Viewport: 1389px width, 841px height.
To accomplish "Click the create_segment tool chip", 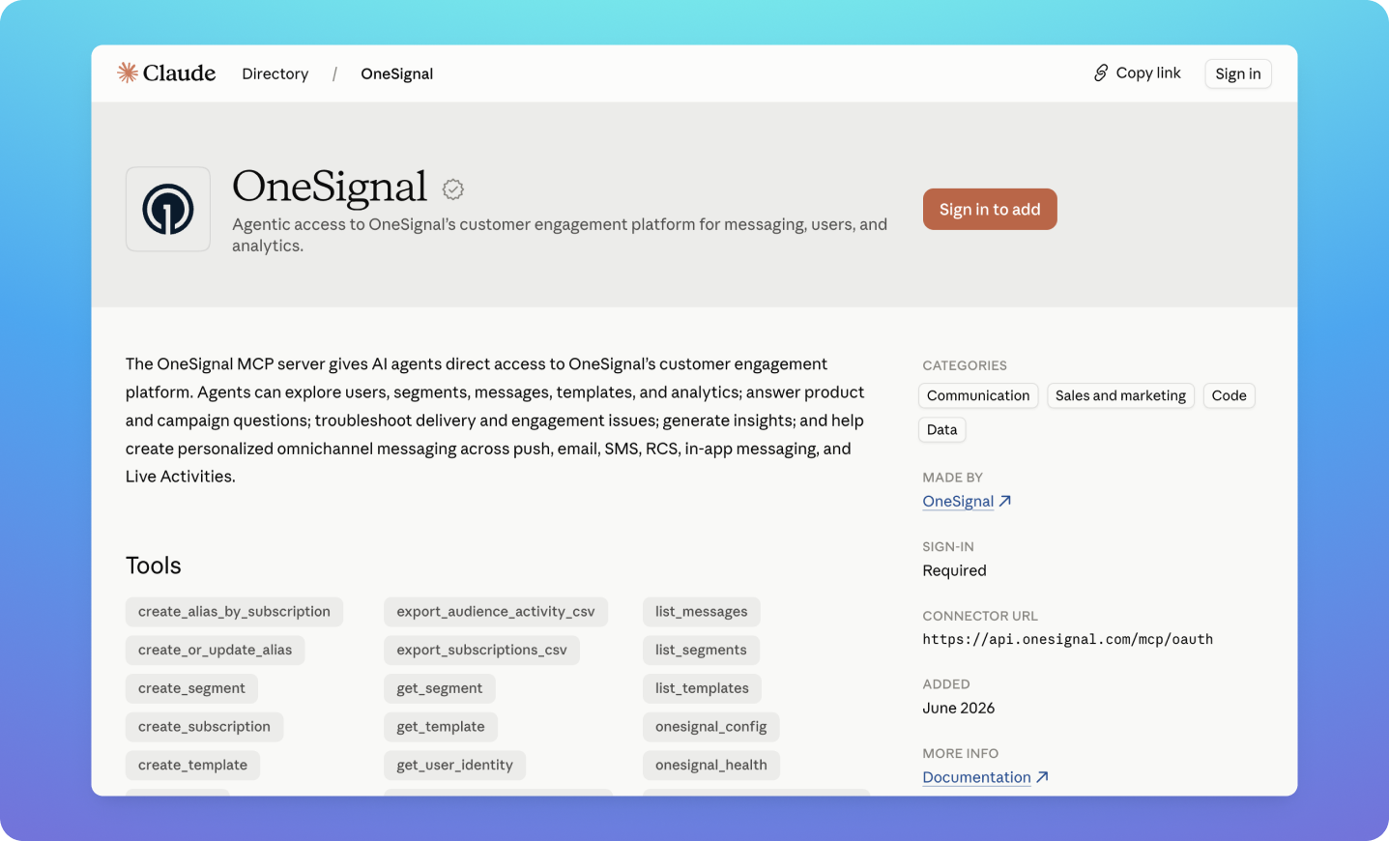I will click(191, 688).
